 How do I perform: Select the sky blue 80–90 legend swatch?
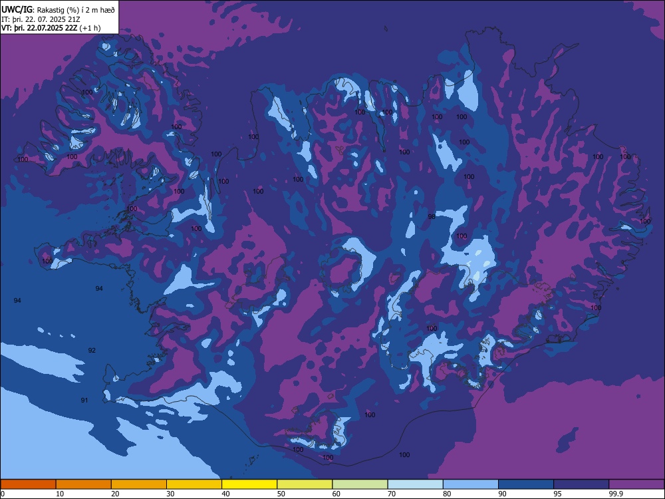(x=471, y=484)
